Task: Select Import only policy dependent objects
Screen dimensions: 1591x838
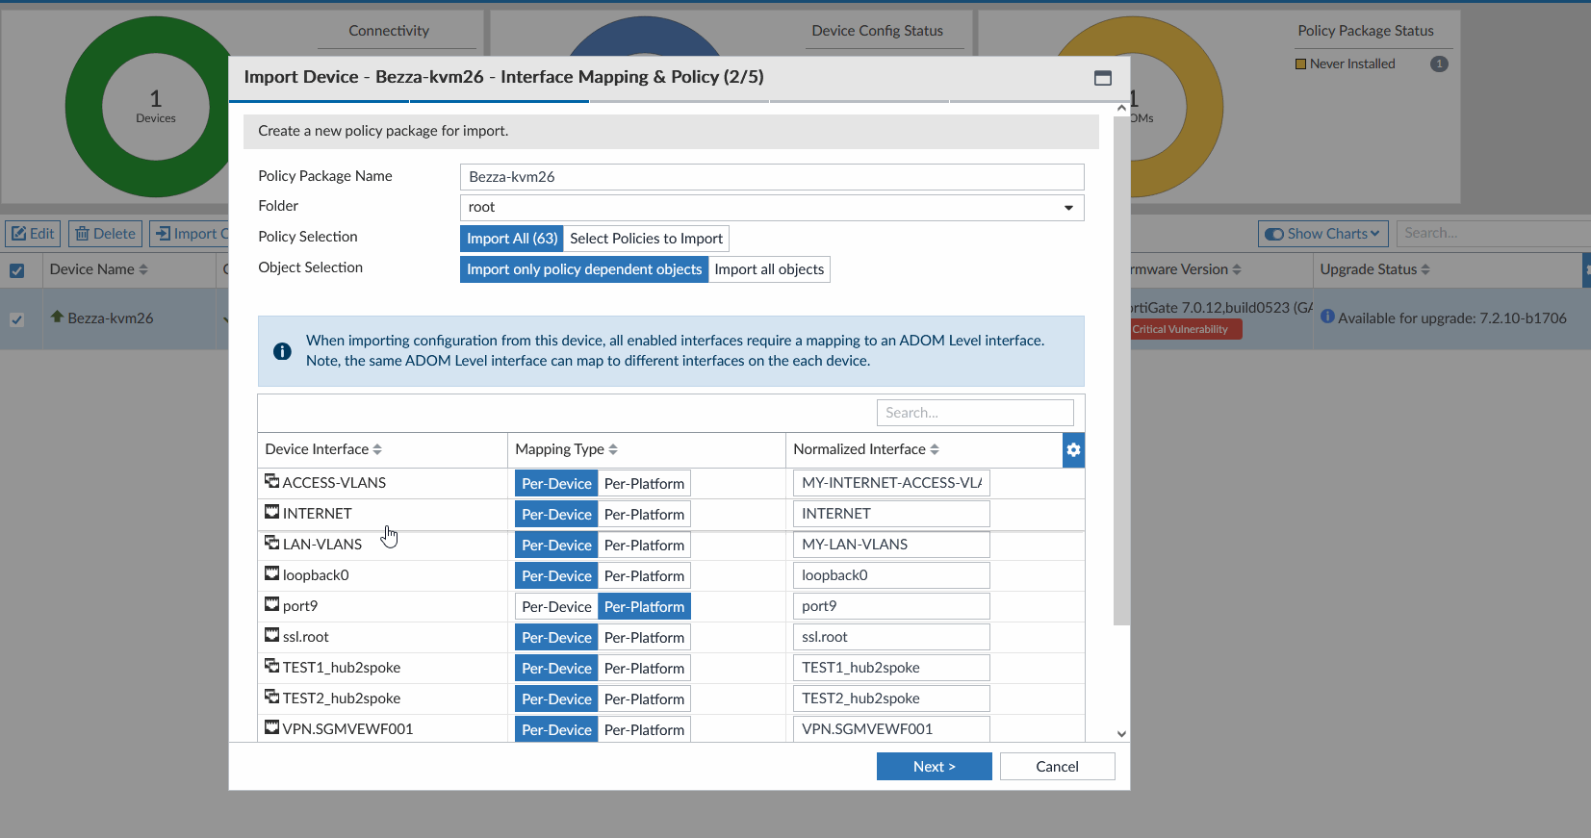Action: pos(584,269)
